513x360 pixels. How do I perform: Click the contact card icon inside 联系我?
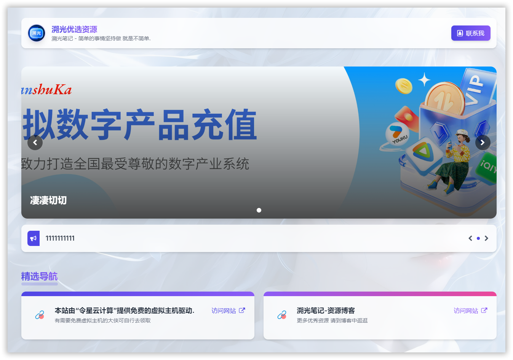(x=460, y=33)
